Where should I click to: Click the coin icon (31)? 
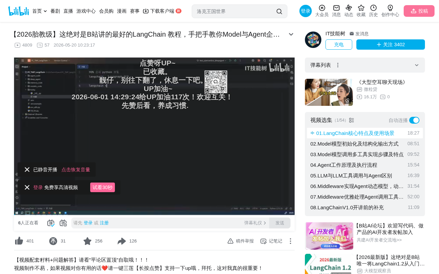(53, 241)
